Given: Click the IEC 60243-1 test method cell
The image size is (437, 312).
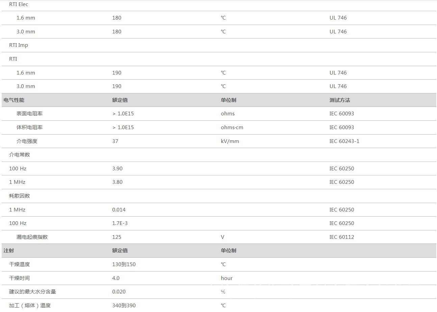Looking at the screenshot, I should pos(344,141).
